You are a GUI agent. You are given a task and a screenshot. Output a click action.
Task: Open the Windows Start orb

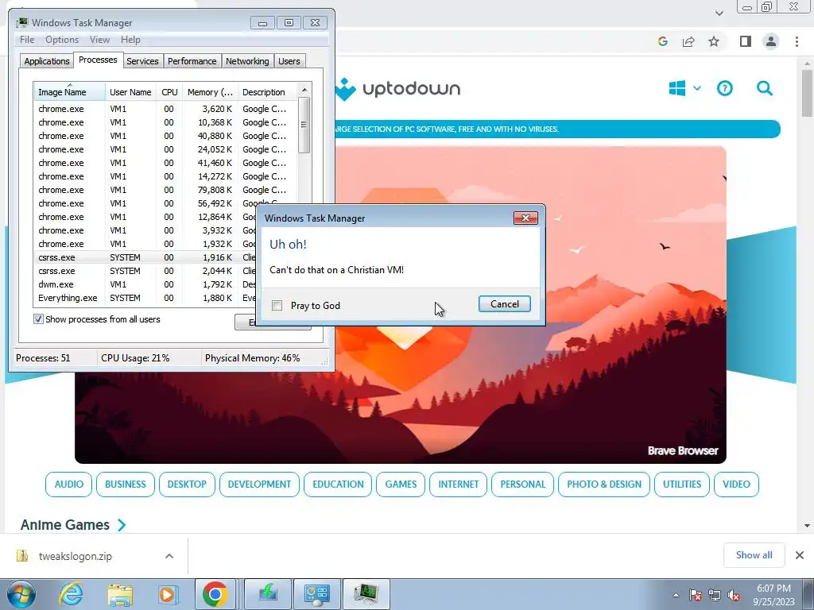[x=21, y=594]
